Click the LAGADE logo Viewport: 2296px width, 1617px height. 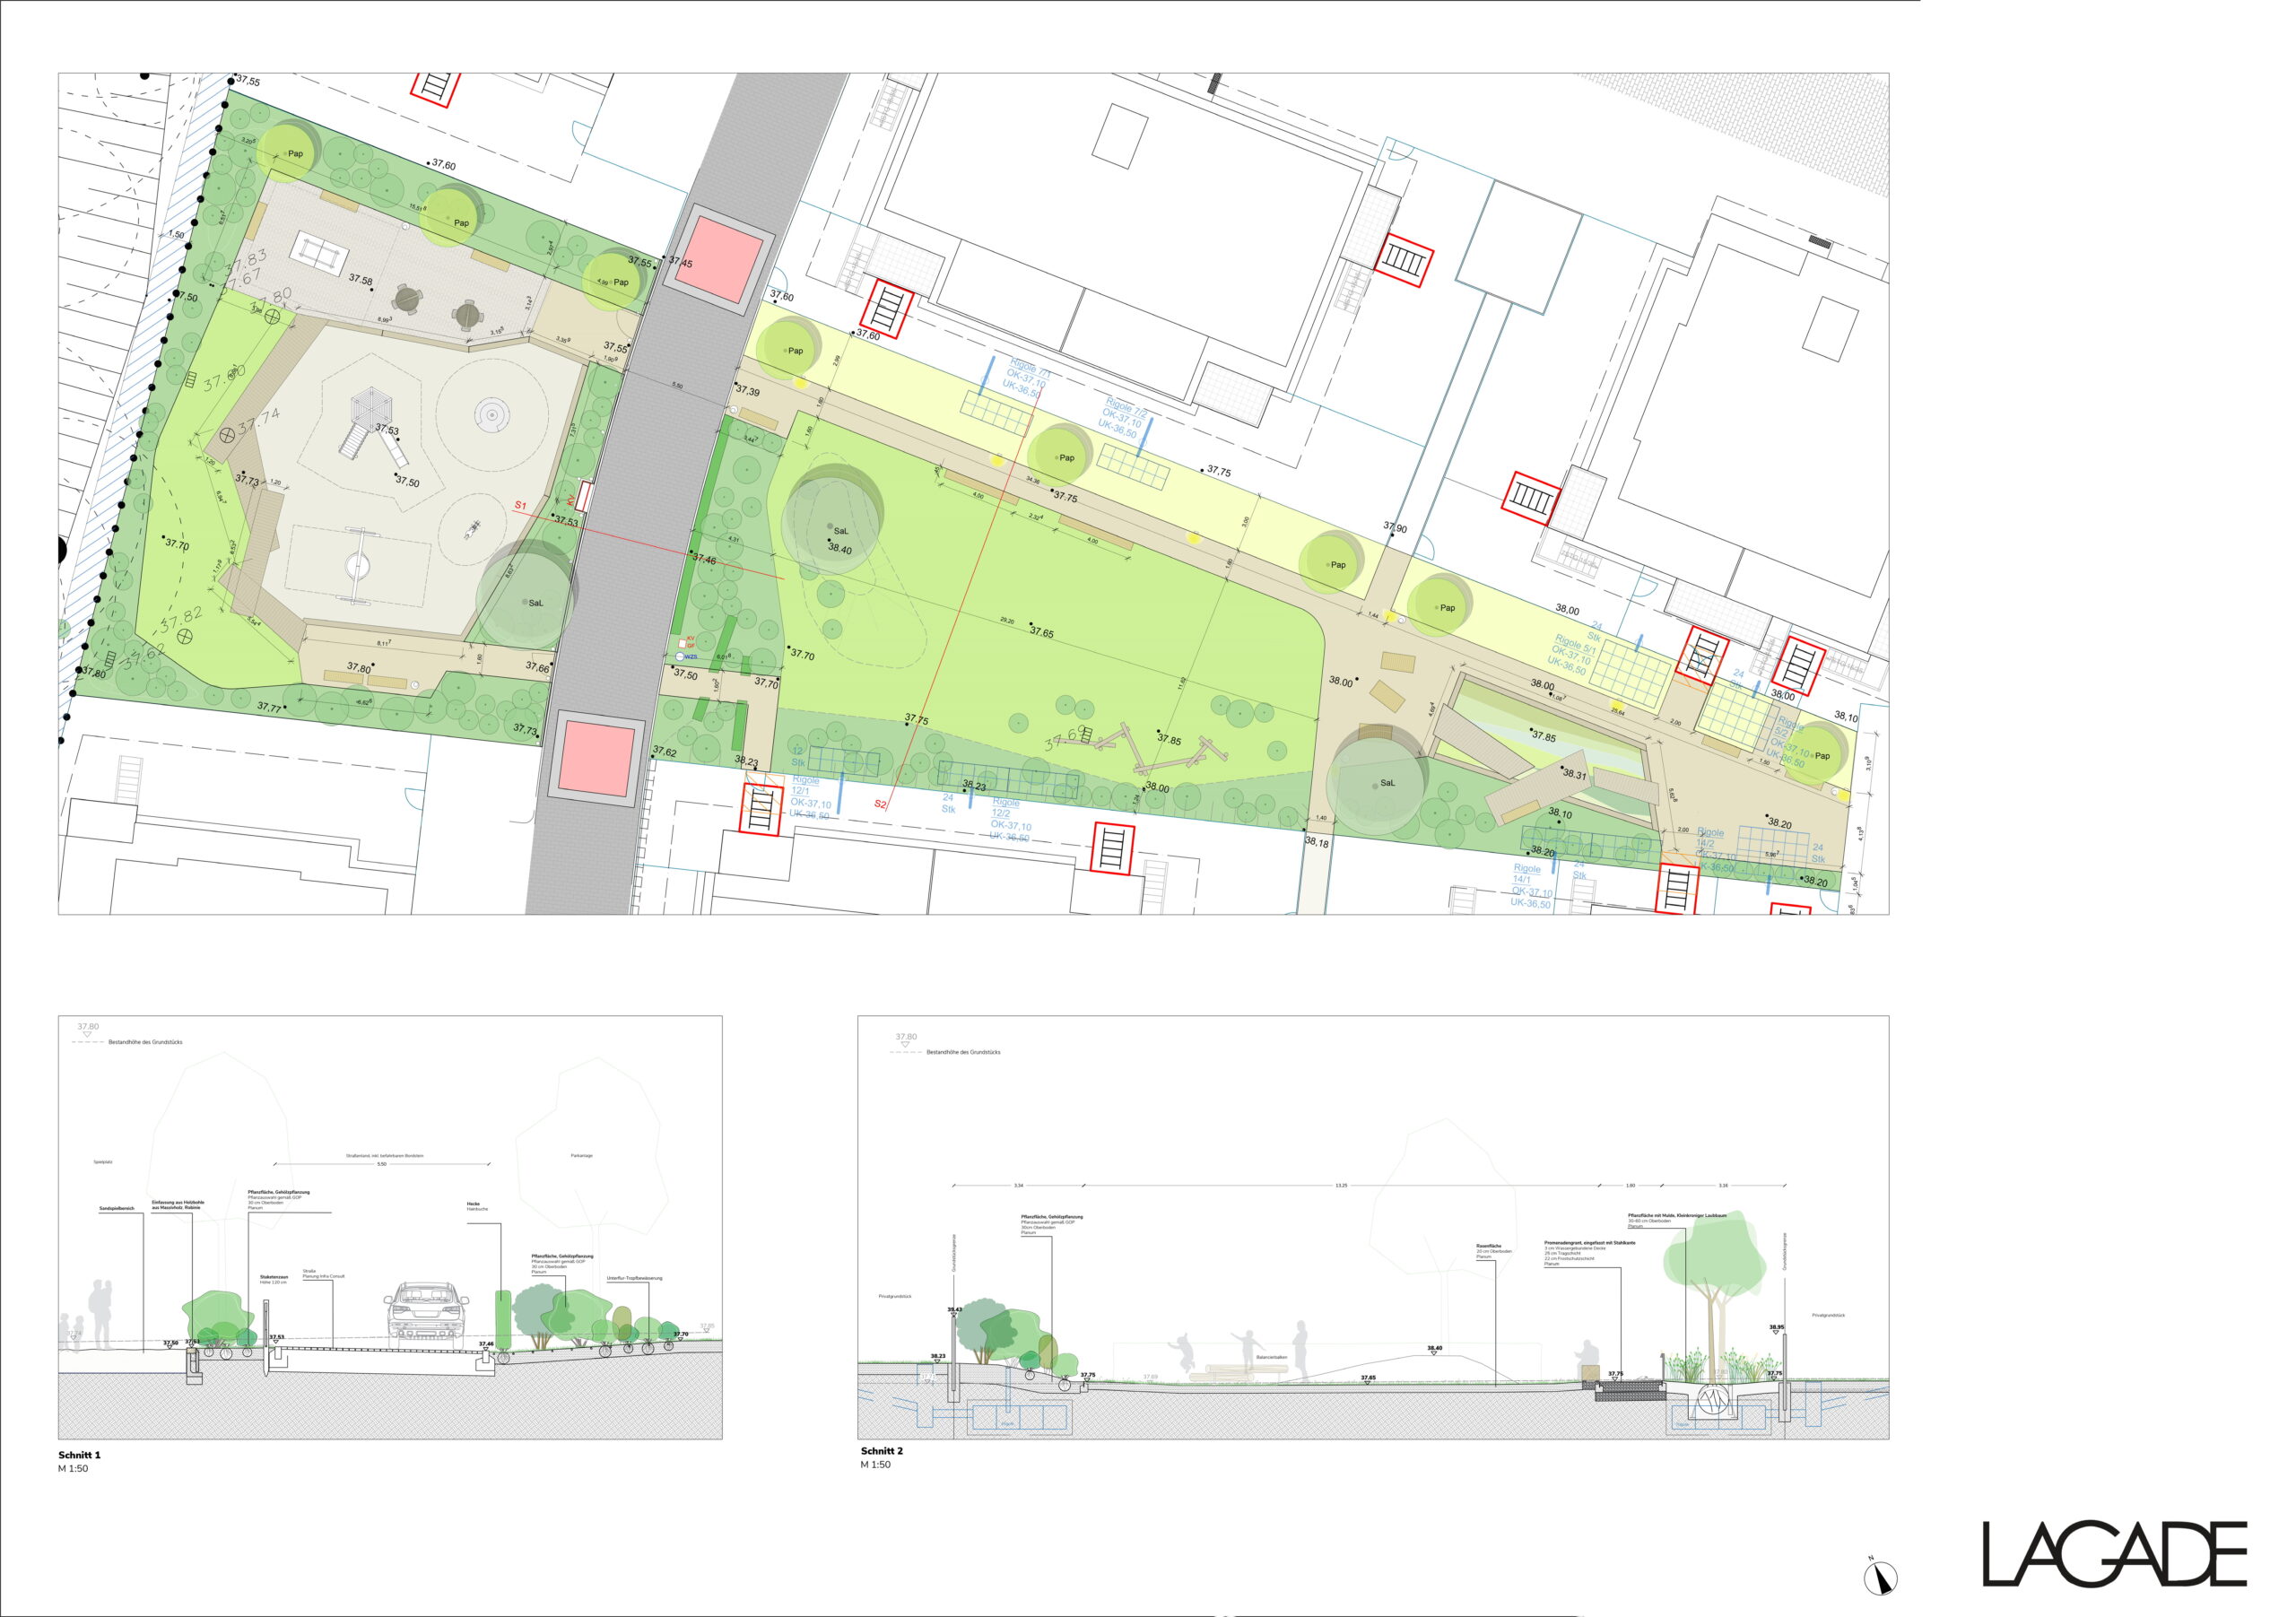[2114, 1554]
